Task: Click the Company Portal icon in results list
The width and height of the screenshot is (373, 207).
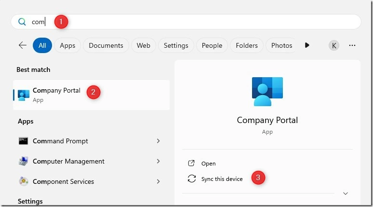Action: click(24, 95)
